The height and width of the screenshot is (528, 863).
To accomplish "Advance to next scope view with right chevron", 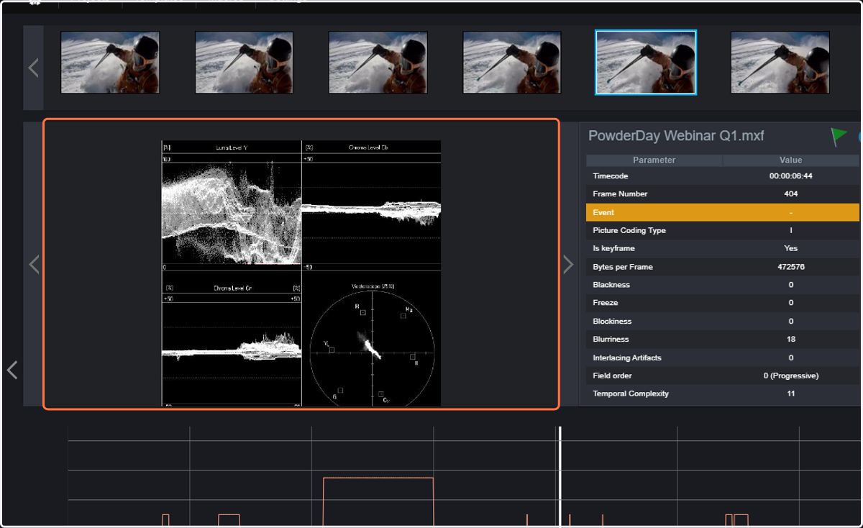I will (x=568, y=264).
